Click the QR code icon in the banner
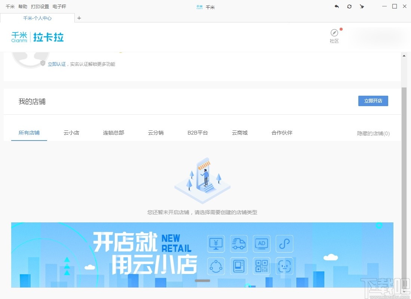This screenshot has width=411, height=299. click(x=262, y=266)
